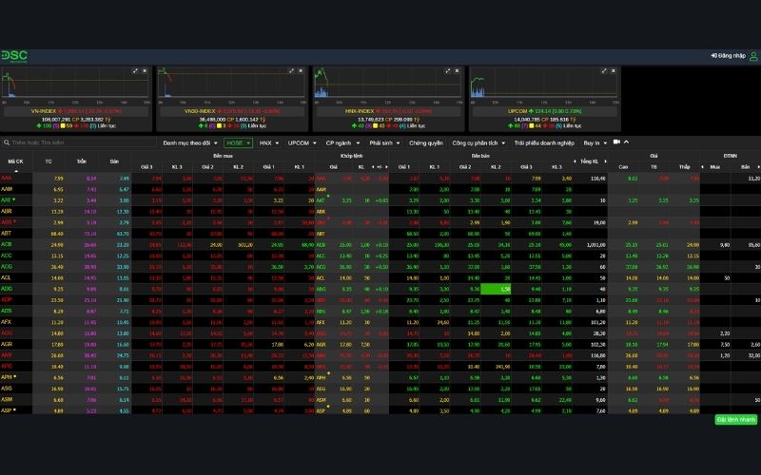Click the highlighted green KL 2 cell
The height and width of the screenshot is (475, 761).
pos(496,289)
